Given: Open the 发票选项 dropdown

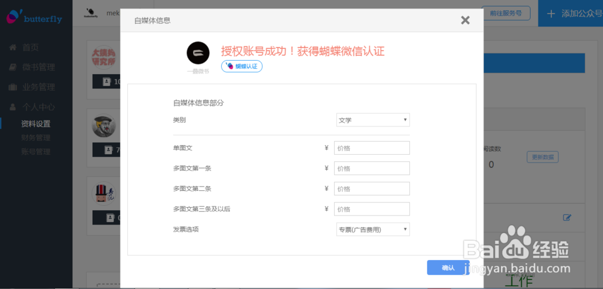Looking at the screenshot, I should click(x=373, y=229).
